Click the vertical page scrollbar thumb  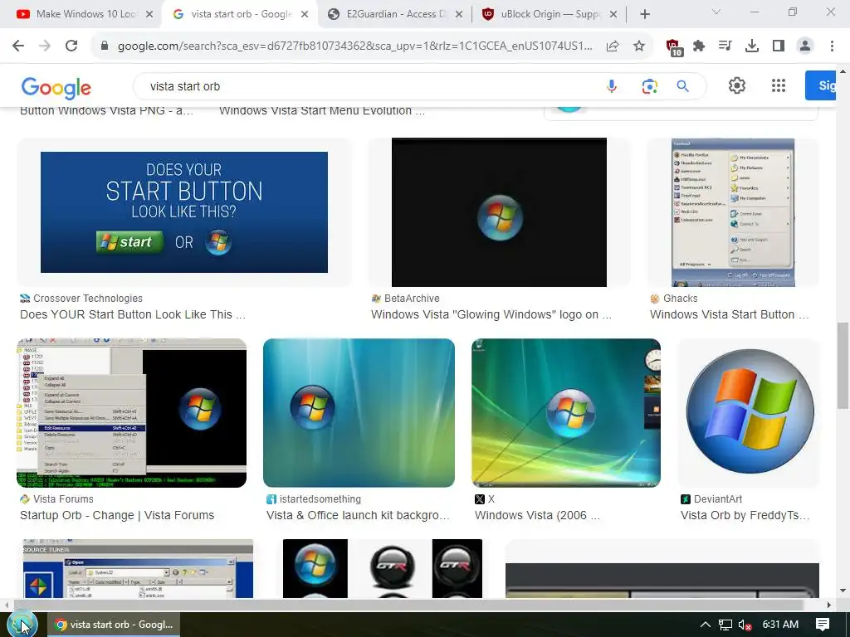843,365
